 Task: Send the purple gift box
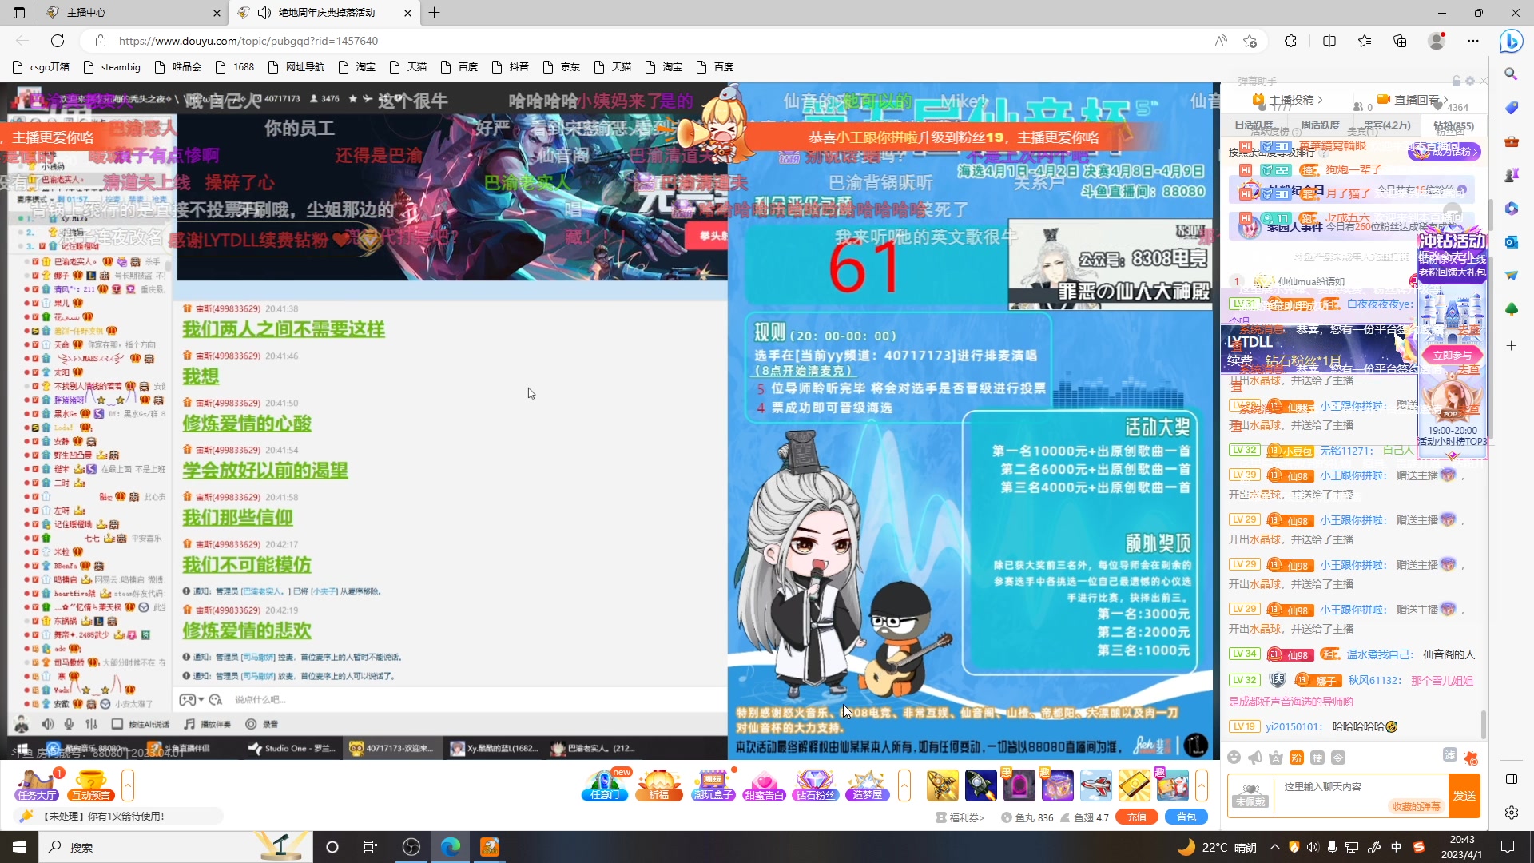click(x=1057, y=785)
